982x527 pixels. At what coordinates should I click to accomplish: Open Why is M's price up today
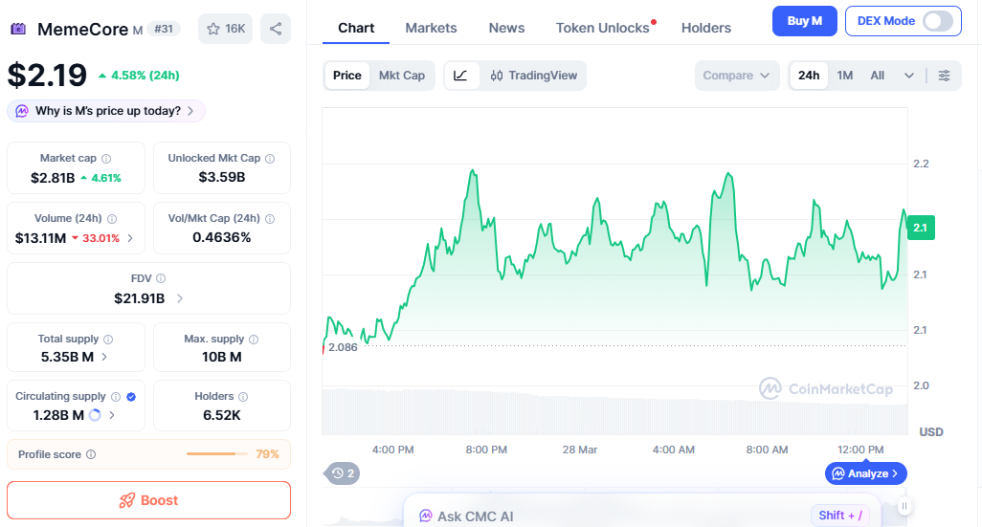coord(106,111)
